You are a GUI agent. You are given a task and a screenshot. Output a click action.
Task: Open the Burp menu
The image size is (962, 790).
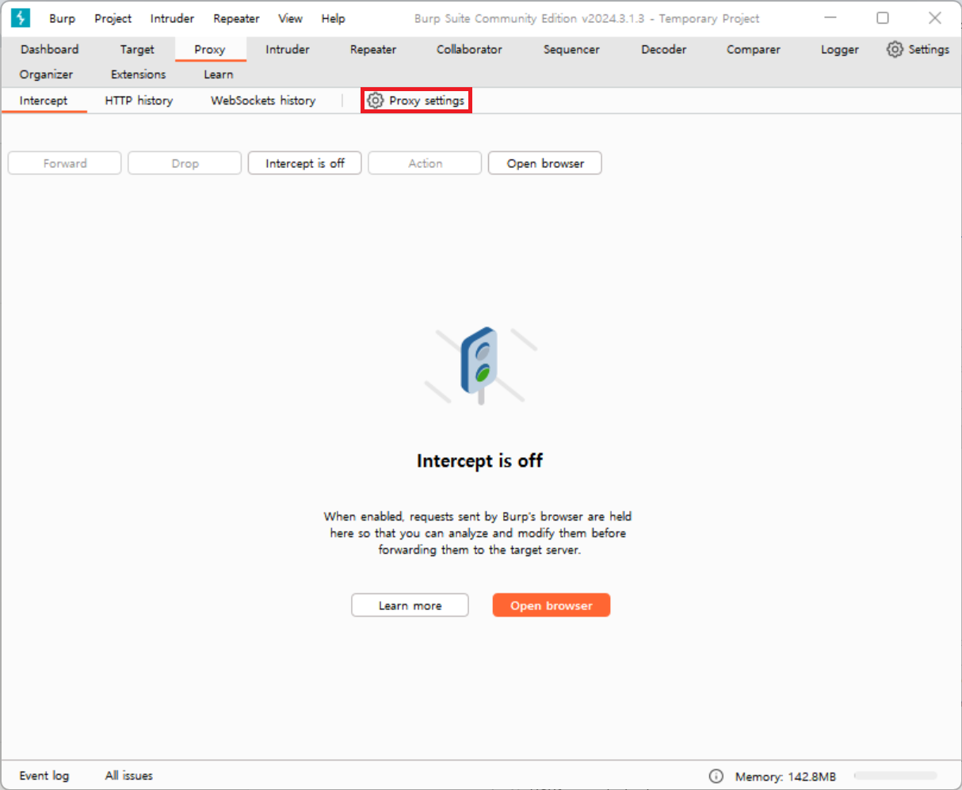[62, 18]
